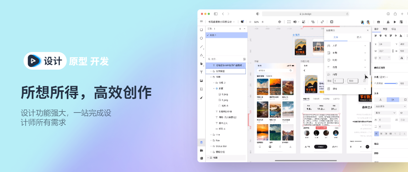The image size is (408, 172).
Task: Select the Text tool (T) in left toolbar
Action: [x=201, y=72]
